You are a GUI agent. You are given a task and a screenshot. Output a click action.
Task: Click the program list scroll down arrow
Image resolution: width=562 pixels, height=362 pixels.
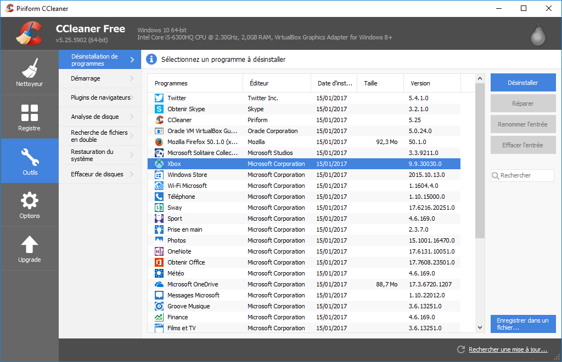pos(480,327)
